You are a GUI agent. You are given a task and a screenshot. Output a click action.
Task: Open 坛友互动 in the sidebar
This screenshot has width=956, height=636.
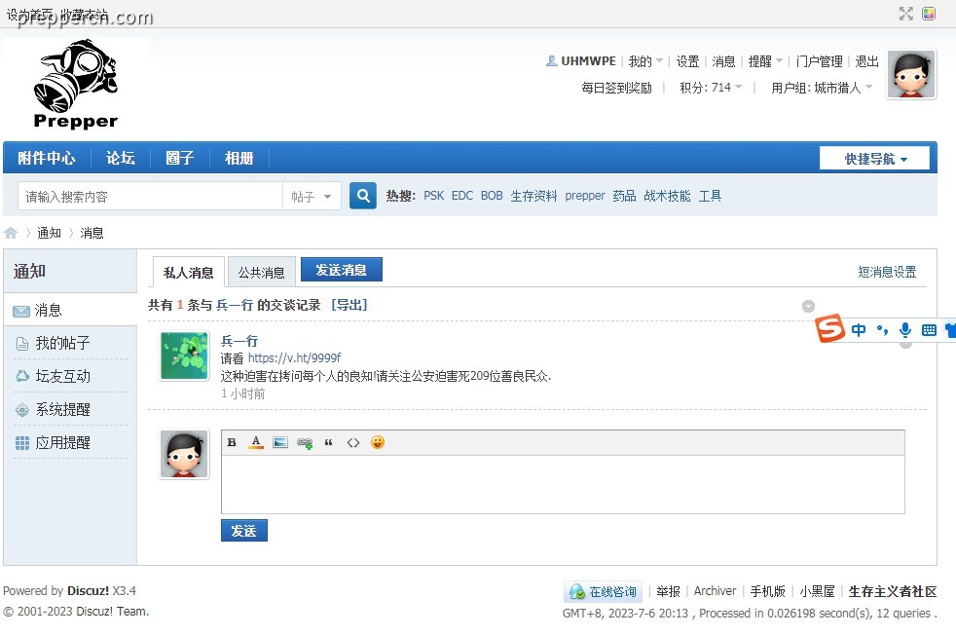[62, 376]
